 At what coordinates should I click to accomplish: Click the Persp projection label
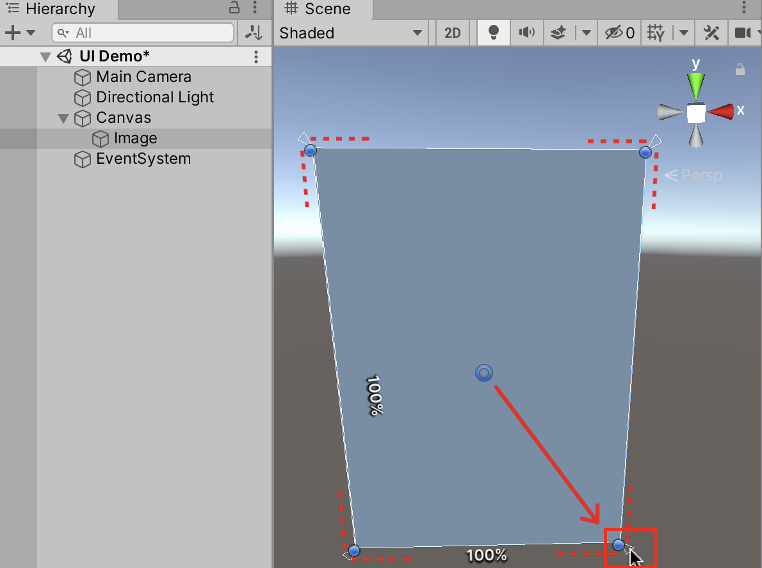pos(701,175)
